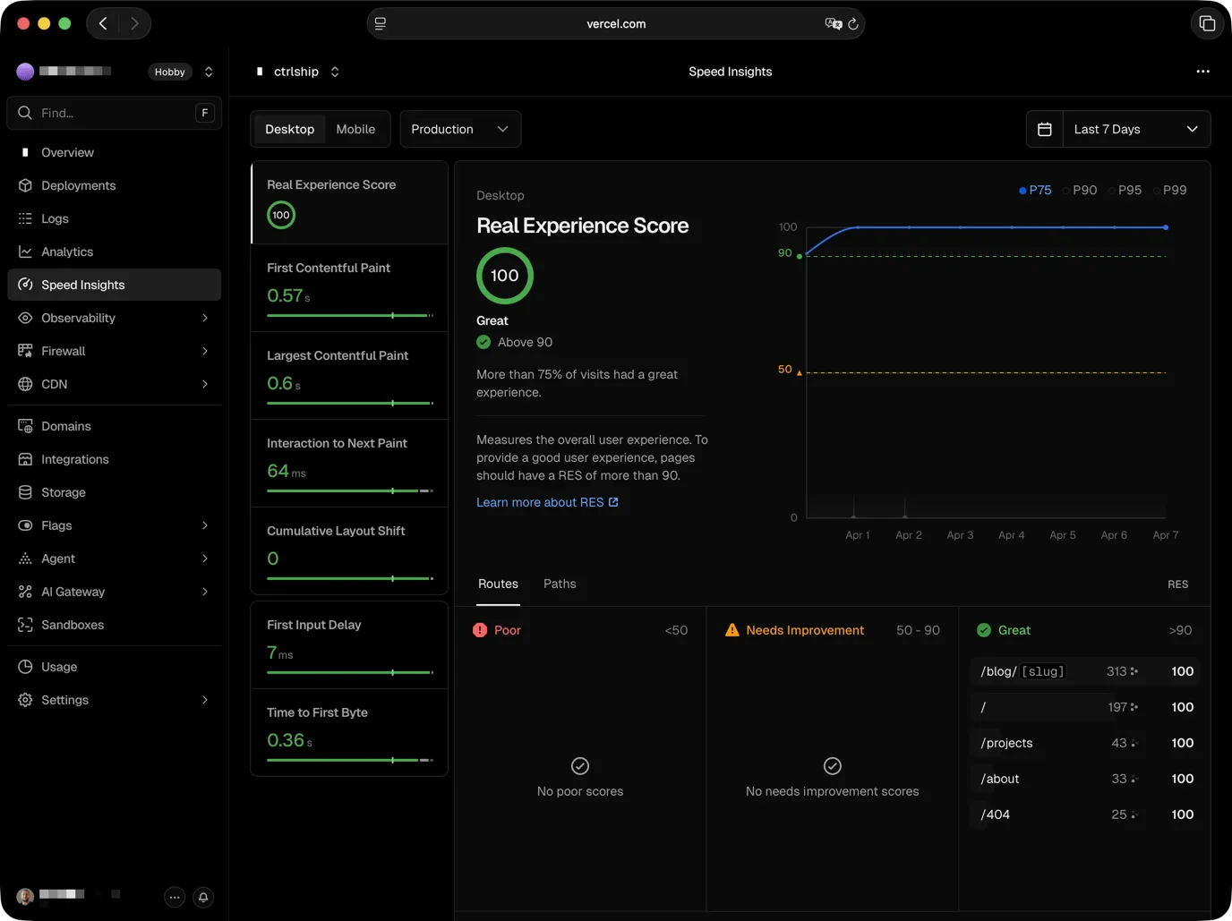Select Analytics in the sidebar
Image resolution: width=1232 pixels, height=921 pixels.
click(67, 252)
